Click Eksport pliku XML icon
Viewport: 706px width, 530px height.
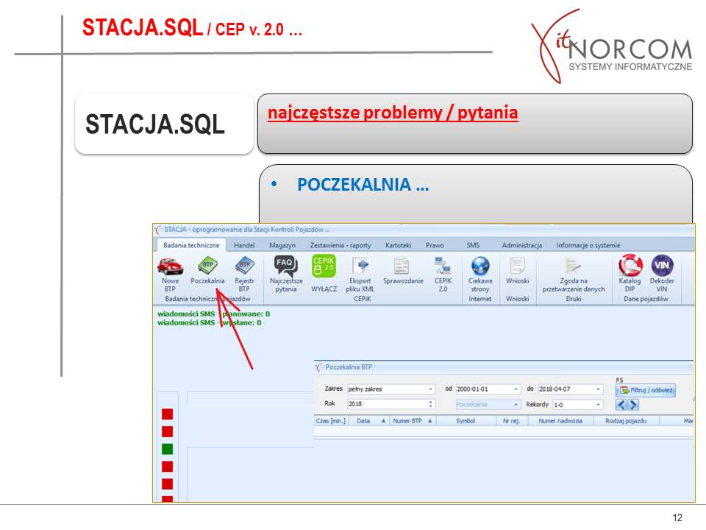[360, 265]
